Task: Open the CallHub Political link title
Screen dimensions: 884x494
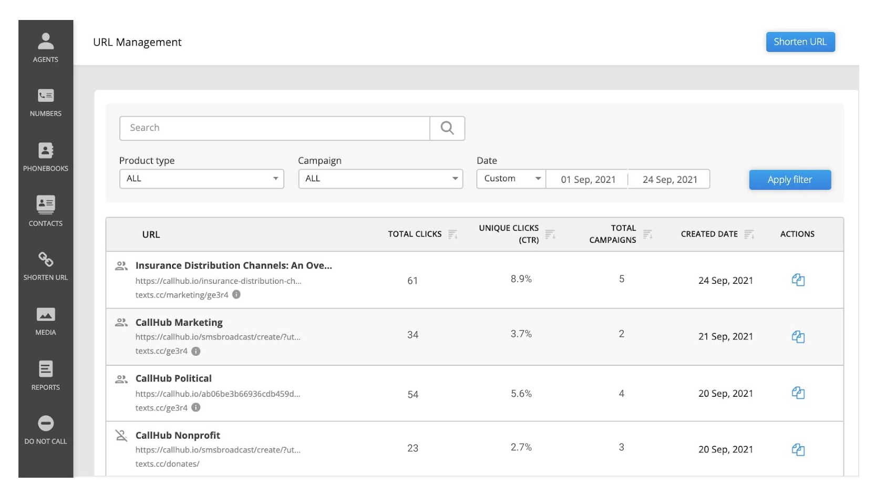Action: [173, 378]
